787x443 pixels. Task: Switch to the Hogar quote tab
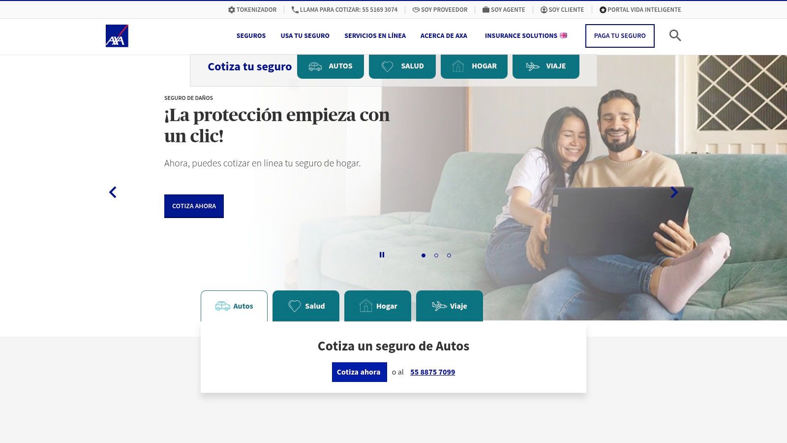pos(378,306)
